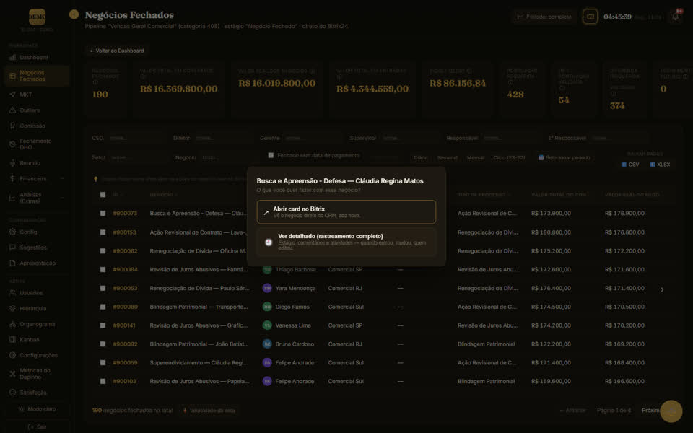Download data as XLSX
The image size is (693, 433).
click(660, 165)
